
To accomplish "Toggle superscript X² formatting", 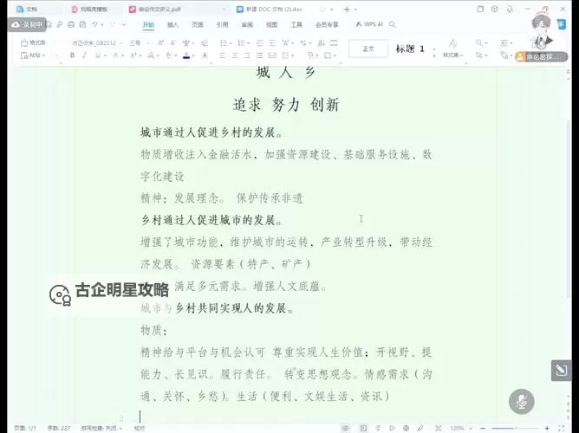I will (133, 55).
